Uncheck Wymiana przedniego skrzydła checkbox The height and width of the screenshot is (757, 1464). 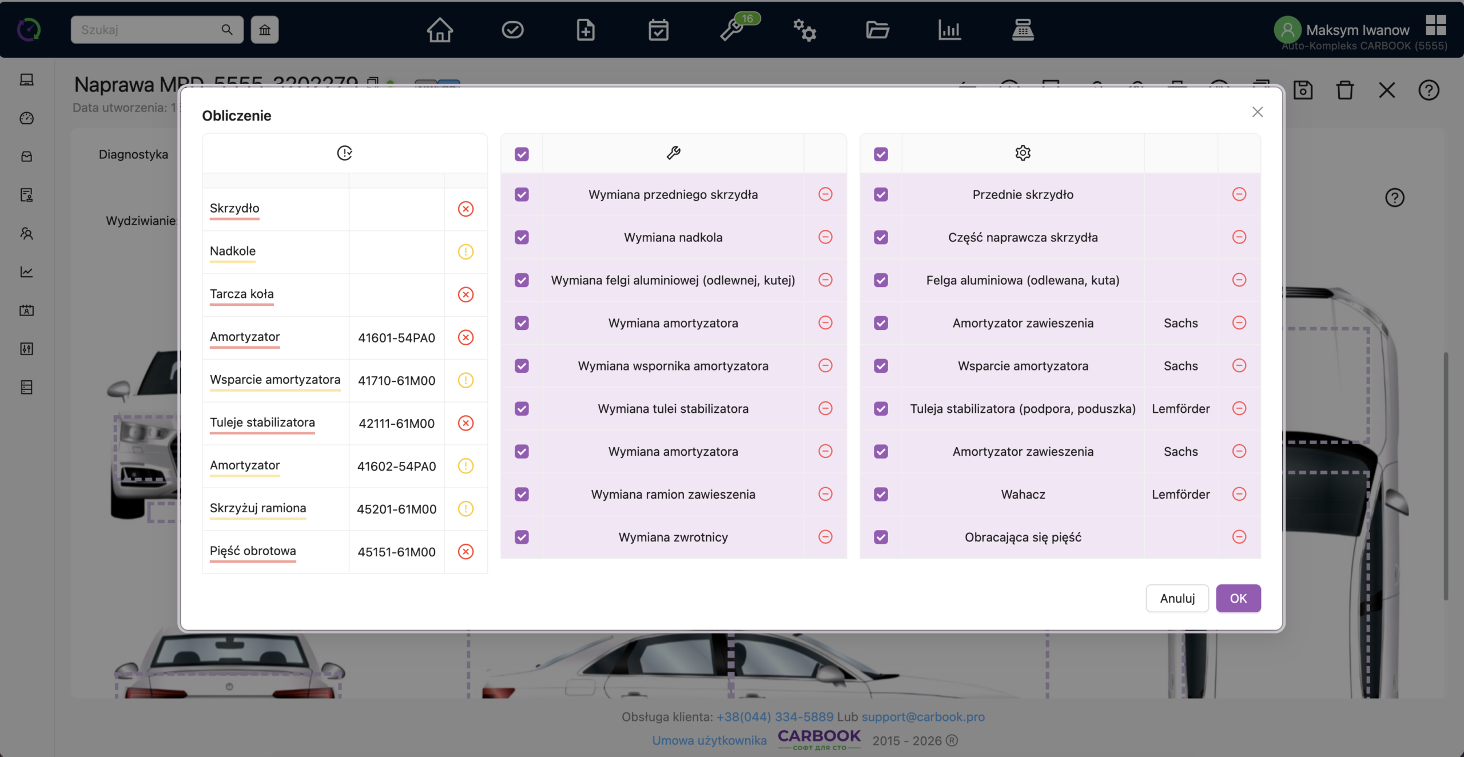click(522, 194)
